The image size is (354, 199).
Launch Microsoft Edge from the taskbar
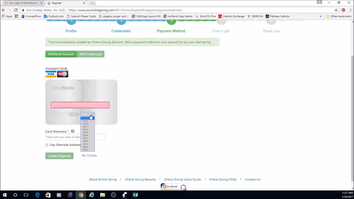(37, 195)
